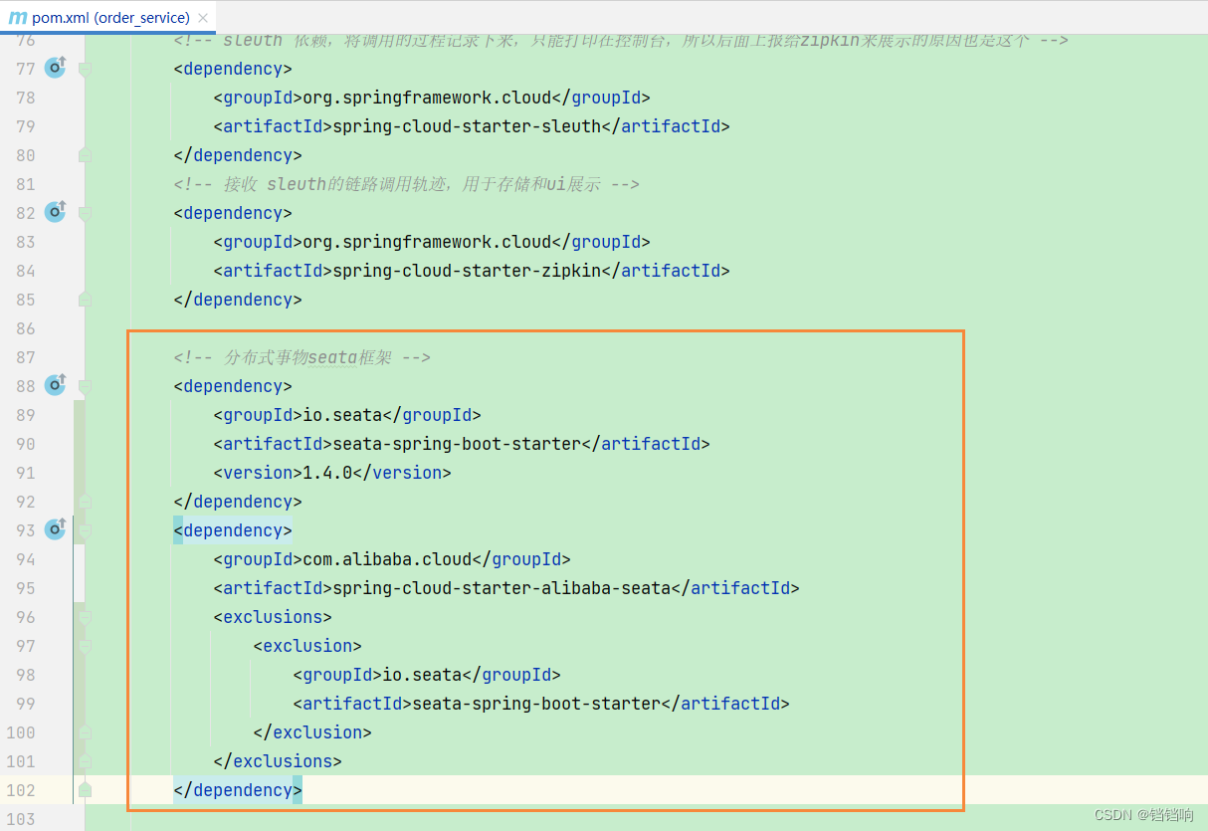Collapse the fold end marker on line 80
1208x831 pixels.
click(85, 154)
